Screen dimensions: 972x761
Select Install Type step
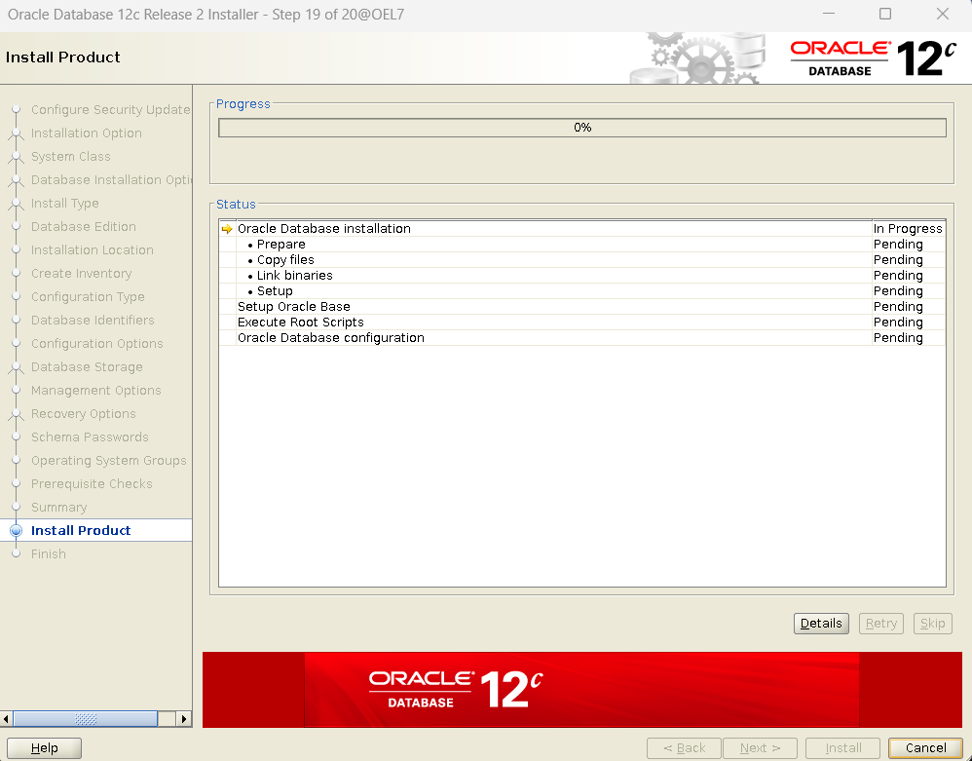pyautogui.click(x=64, y=204)
